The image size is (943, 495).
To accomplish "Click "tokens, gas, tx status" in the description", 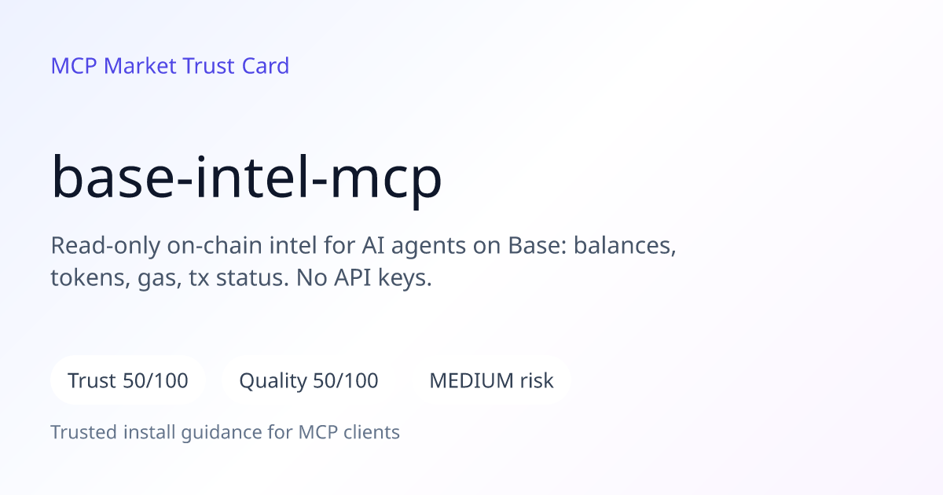I will click(x=169, y=280).
